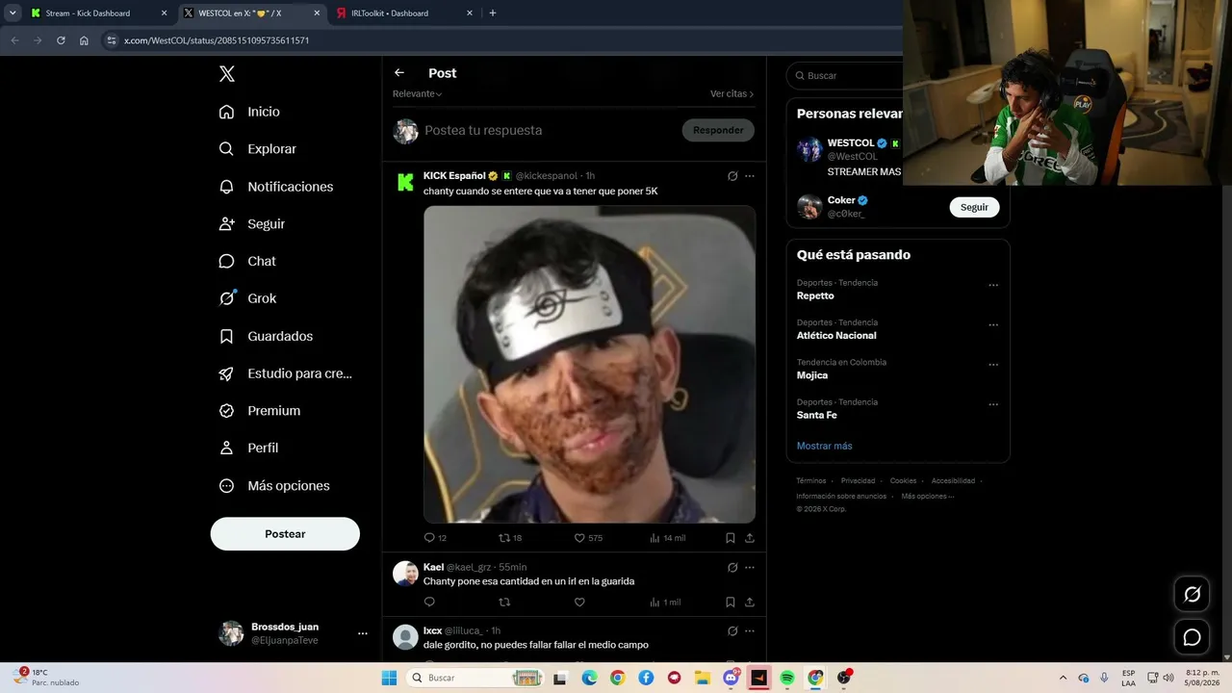The image size is (1232, 693).
Task: Share the KICK Español post
Action: 750,538
